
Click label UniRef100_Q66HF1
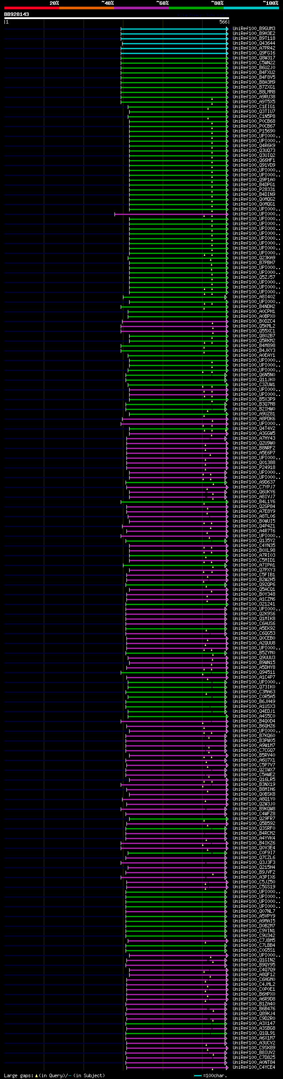254,160
